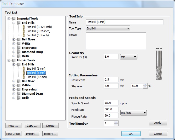
Task: Increase the Tool Number with up arrow
Action: (116, 122)
